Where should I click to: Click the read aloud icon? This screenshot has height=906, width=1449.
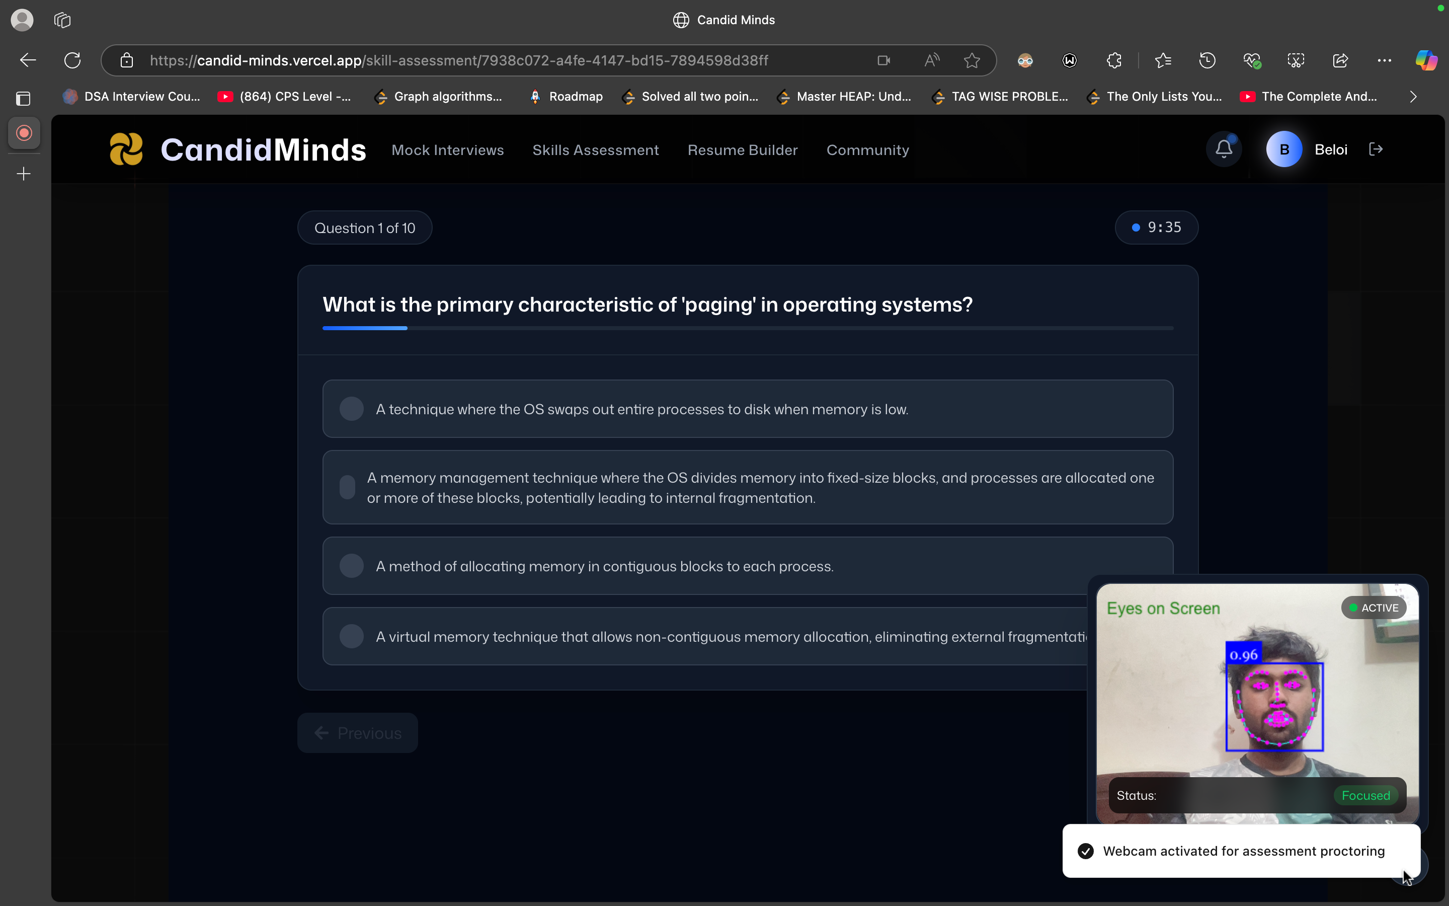click(x=932, y=60)
